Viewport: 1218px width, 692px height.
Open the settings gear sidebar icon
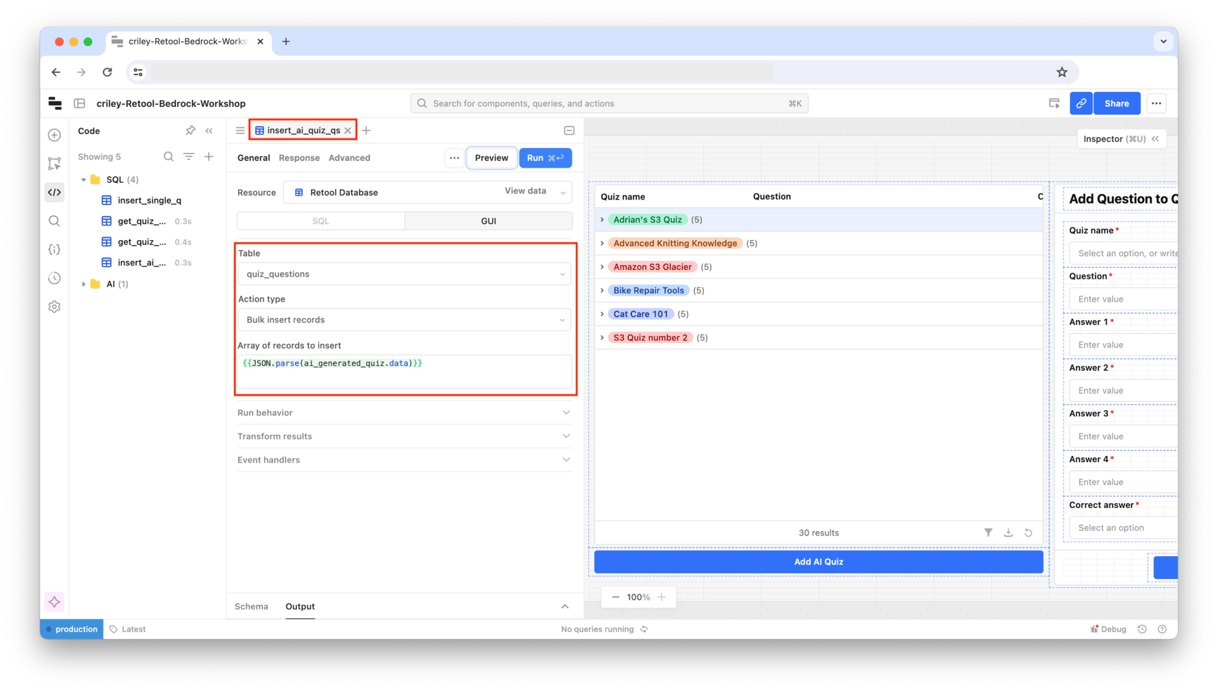pos(55,307)
